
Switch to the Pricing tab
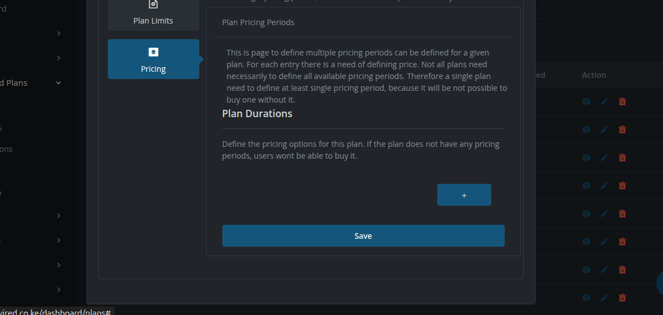[153, 59]
